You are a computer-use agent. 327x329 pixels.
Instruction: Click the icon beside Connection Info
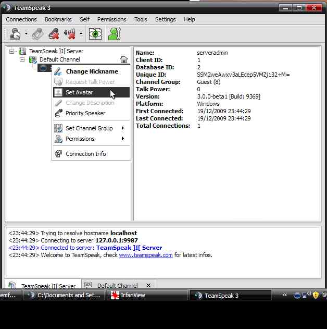58,154
